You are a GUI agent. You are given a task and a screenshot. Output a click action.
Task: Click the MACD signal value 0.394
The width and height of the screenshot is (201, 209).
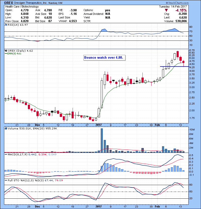[x=42, y=155]
